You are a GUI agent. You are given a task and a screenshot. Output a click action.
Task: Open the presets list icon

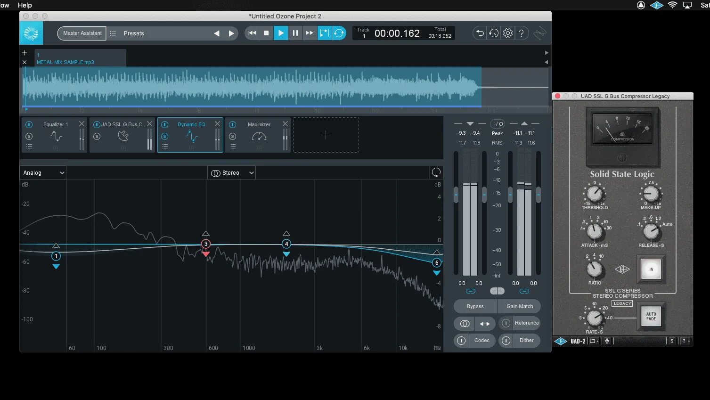[x=113, y=33]
